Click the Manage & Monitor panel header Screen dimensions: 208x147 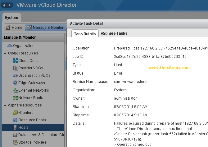click(x=33, y=37)
